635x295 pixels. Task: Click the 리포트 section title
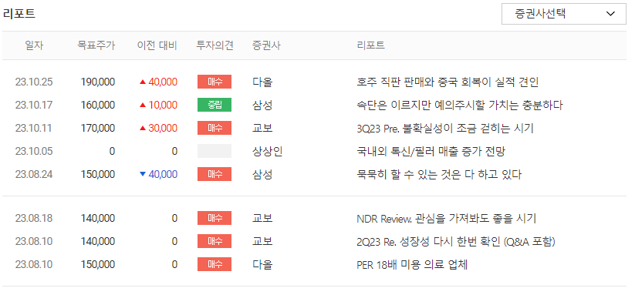pyautogui.click(x=19, y=14)
